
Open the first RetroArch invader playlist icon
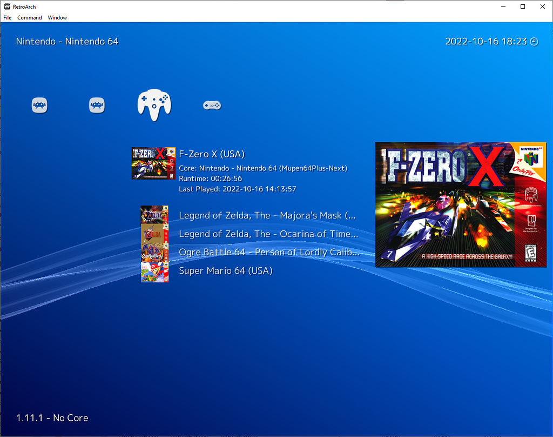click(x=39, y=104)
